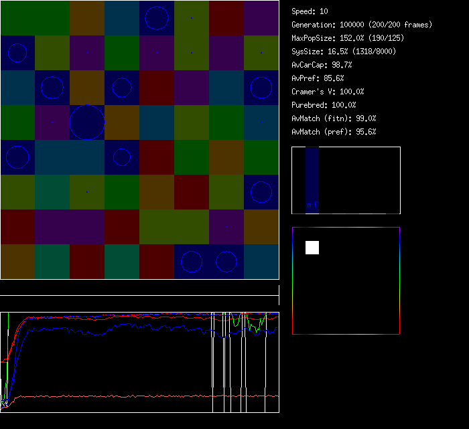Image resolution: width=469 pixels, height=429 pixels.
Task: Click the AvMatch (pref) value line
Action: [334, 132]
